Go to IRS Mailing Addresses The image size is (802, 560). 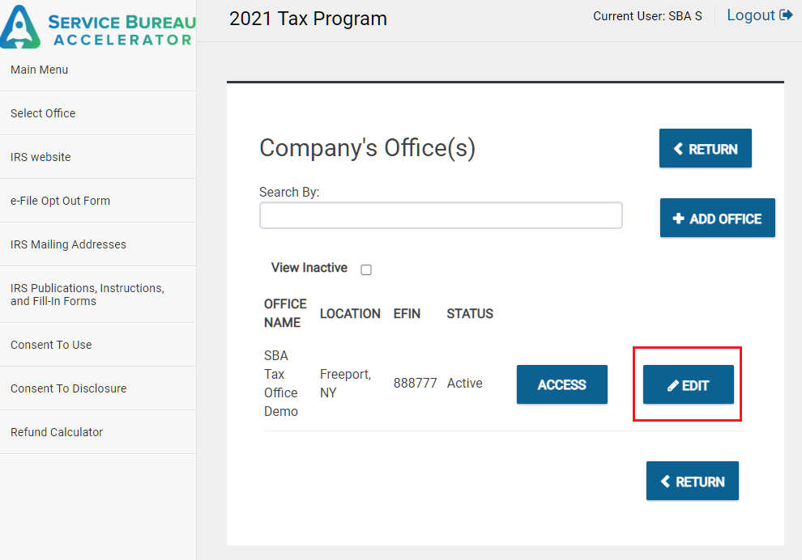(x=68, y=244)
